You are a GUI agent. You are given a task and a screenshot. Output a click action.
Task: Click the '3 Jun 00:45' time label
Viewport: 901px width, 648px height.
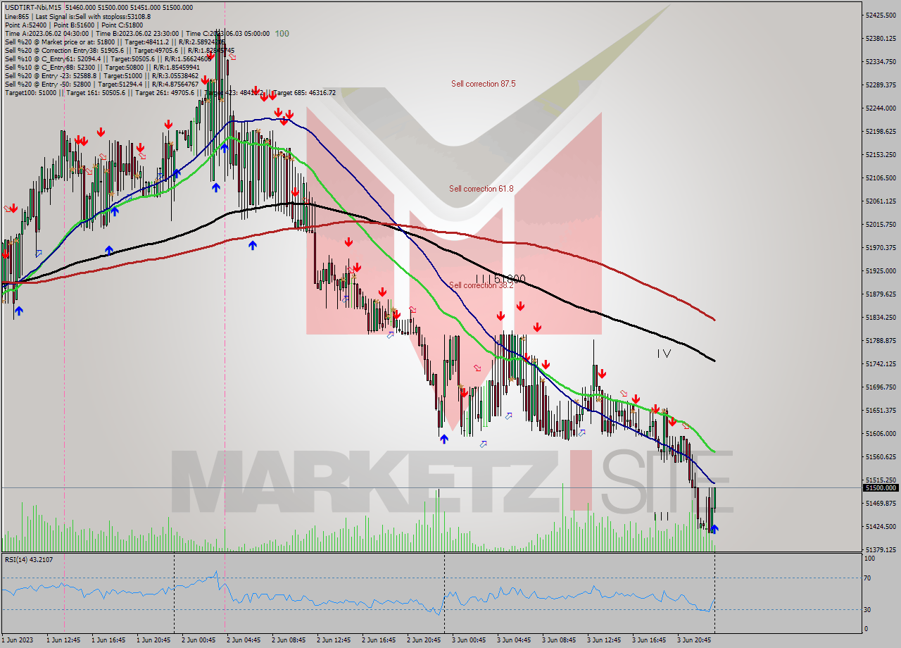pyautogui.click(x=469, y=640)
